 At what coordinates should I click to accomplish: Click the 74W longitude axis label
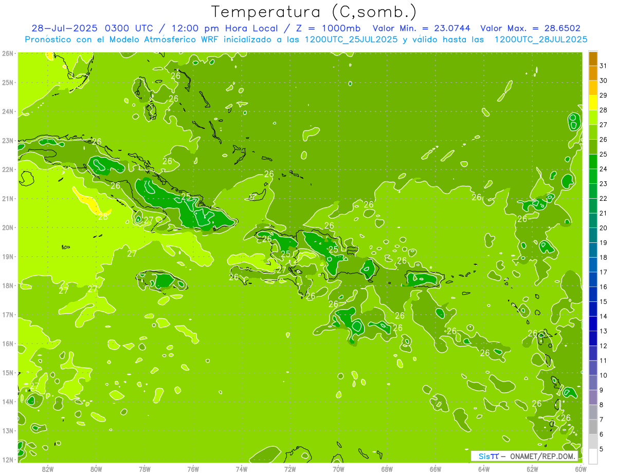pos(242,469)
